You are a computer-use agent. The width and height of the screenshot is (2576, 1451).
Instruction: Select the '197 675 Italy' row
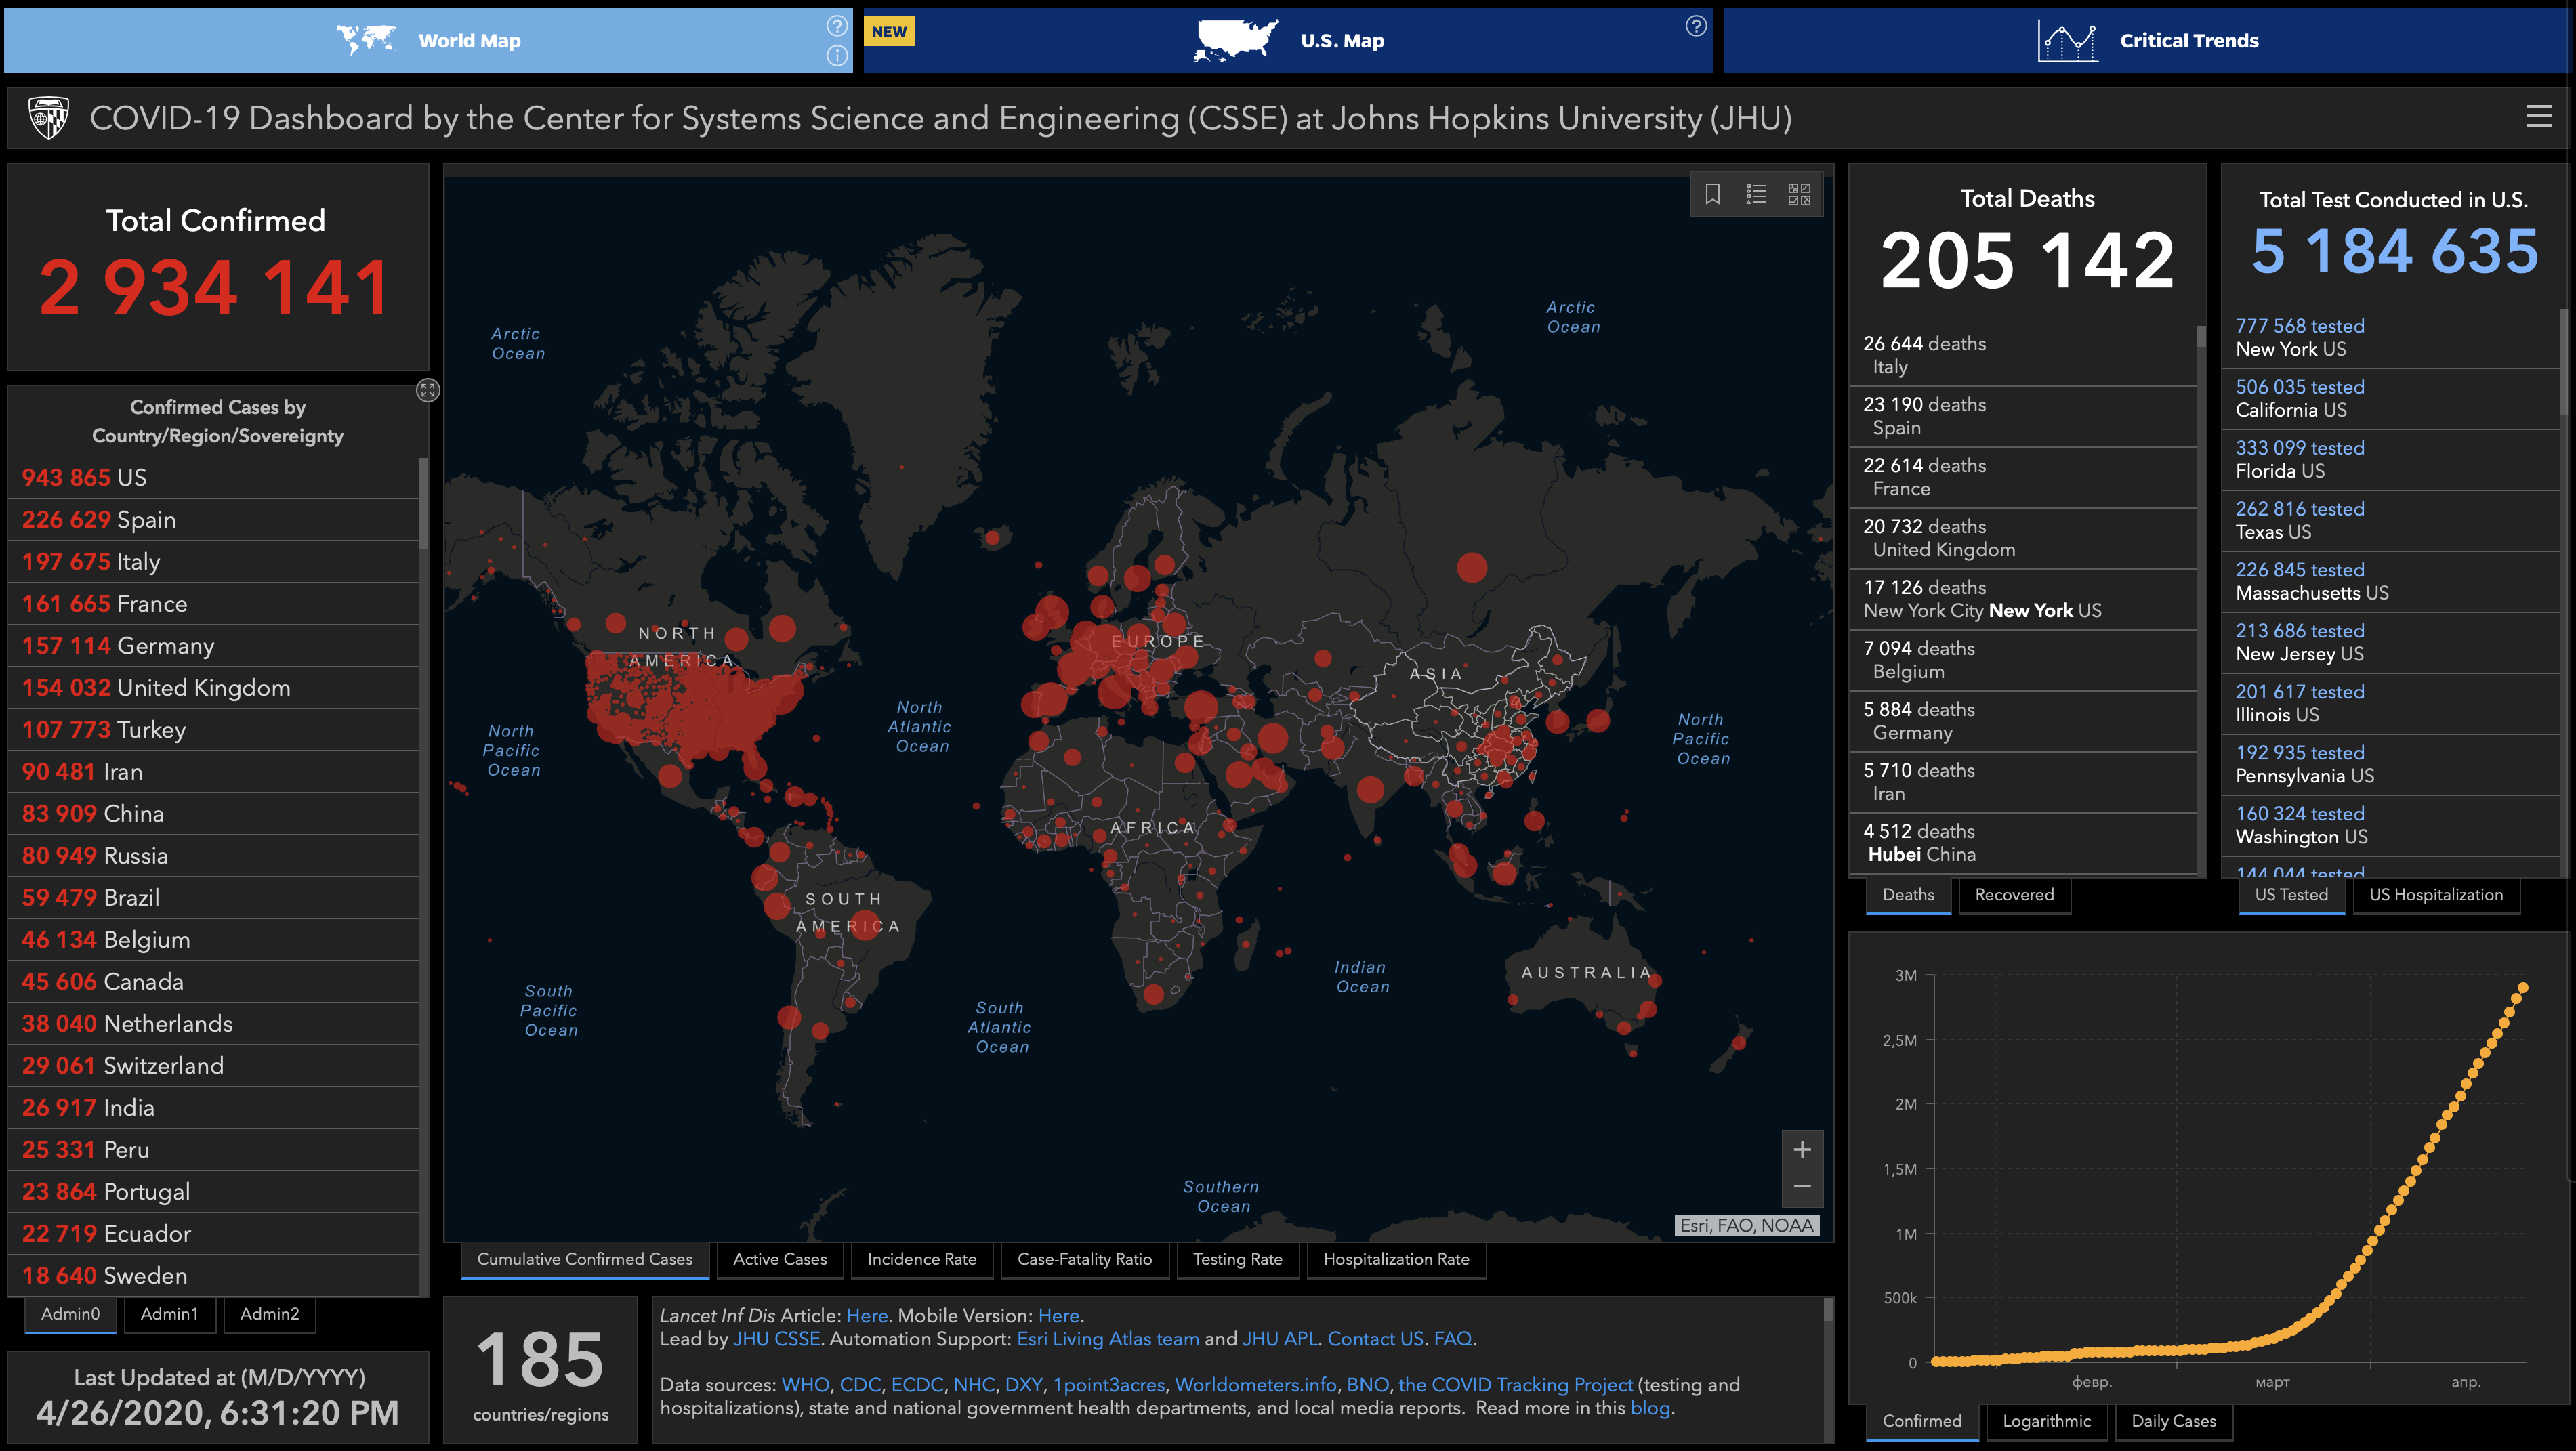(213, 562)
